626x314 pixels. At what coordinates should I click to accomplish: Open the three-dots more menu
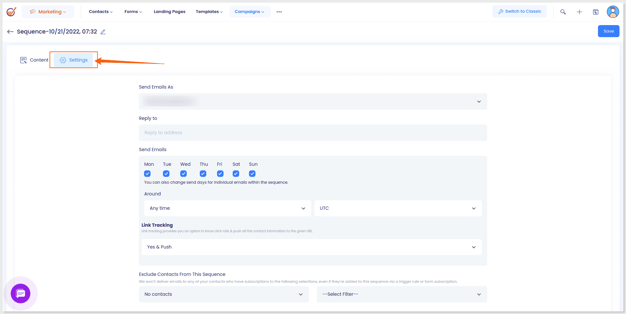tap(279, 12)
